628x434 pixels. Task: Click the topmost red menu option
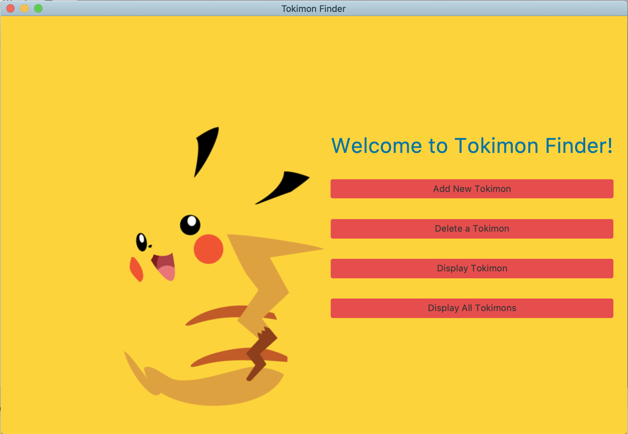coord(472,188)
